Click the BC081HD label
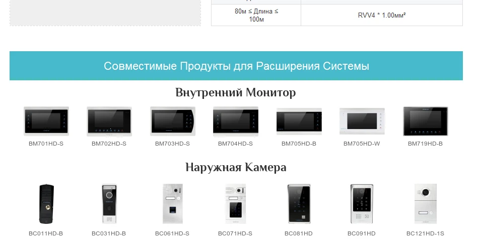This screenshot has width=479, height=250. (299, 233)
